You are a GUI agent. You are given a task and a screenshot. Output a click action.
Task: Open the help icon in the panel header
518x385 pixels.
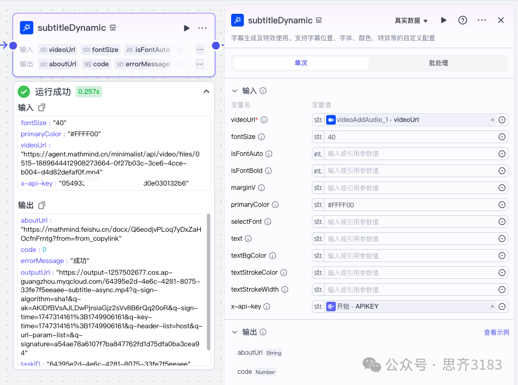coord(463,21)
